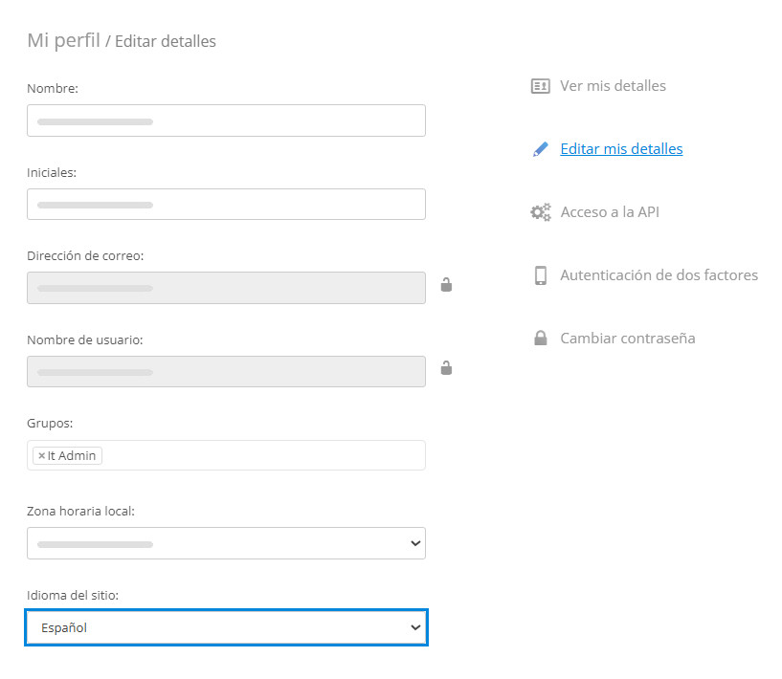Expand the language selector showing Español
The height and width of the screenshot is (679, 782).
tap(226, 627)
